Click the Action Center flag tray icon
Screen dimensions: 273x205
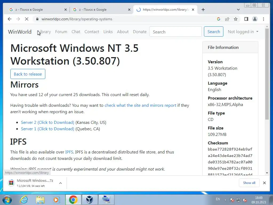232,200
